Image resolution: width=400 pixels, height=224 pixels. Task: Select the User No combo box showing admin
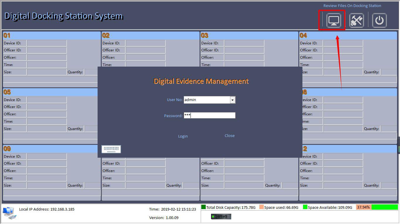tap(210, 100)
